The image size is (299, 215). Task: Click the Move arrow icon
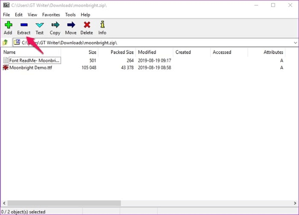coord(71,25)
